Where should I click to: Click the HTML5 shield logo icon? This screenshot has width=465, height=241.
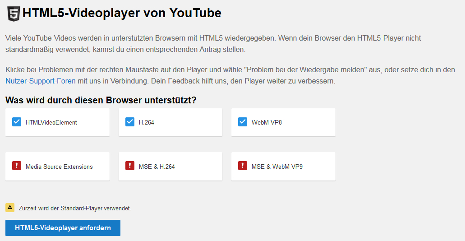pyautogui.click(x=14, y=14)
